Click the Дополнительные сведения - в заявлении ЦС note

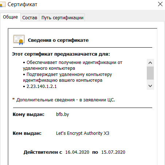[64, 100]
